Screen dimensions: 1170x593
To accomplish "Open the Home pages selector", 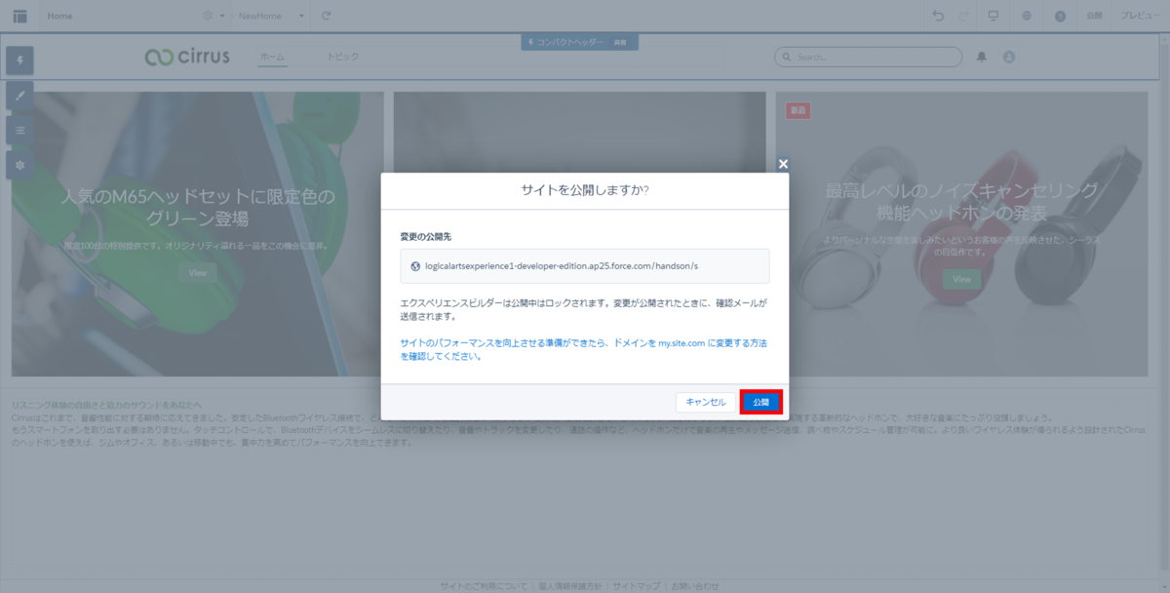I will (x=59, y=16).
